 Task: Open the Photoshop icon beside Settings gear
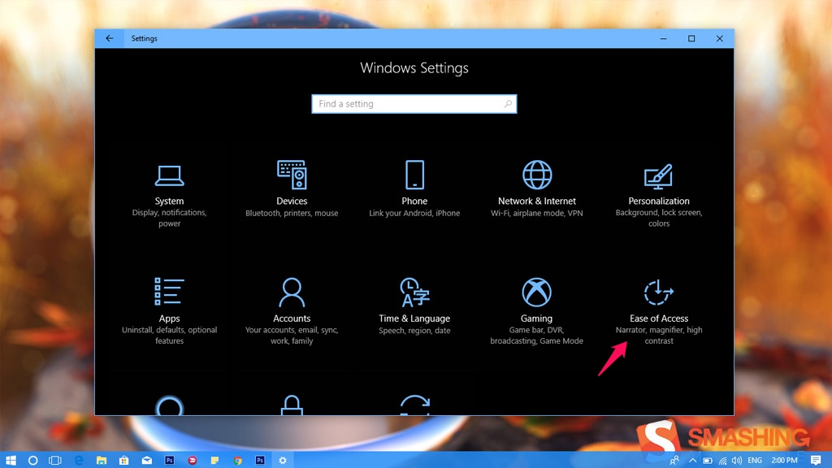[x=260, y=460]
